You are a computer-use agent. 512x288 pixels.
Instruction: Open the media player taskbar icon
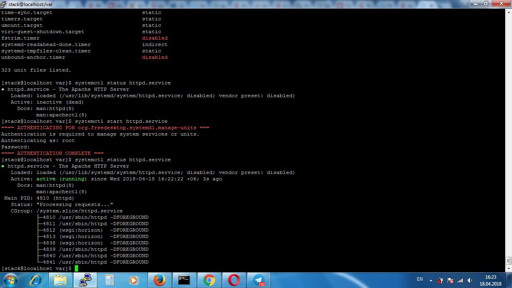pyautogui.click(x=135, y=280)
